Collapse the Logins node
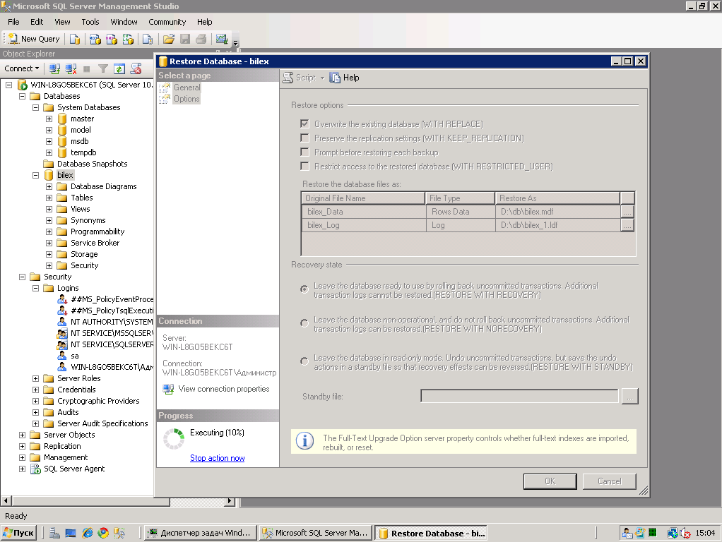 [35, 288]
